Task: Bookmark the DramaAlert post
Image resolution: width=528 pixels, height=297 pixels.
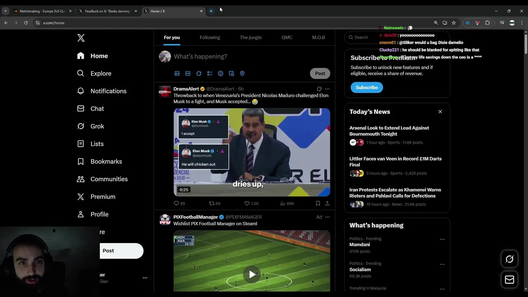Action: click(318, 203)
